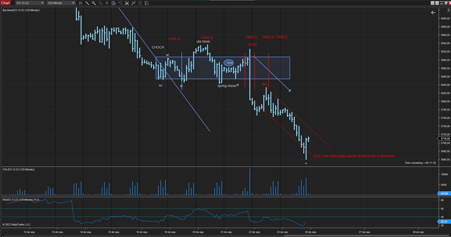Viewport: 451px width, 237px height.
Task: Select the FASE C text annotation
Action: tap(252, 37)
